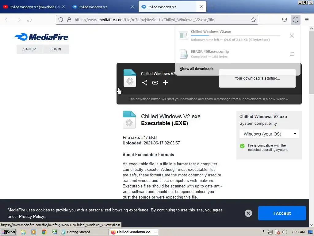Open the Save to Pocket icon
The image size is (314, 236).
coord(284,20)
